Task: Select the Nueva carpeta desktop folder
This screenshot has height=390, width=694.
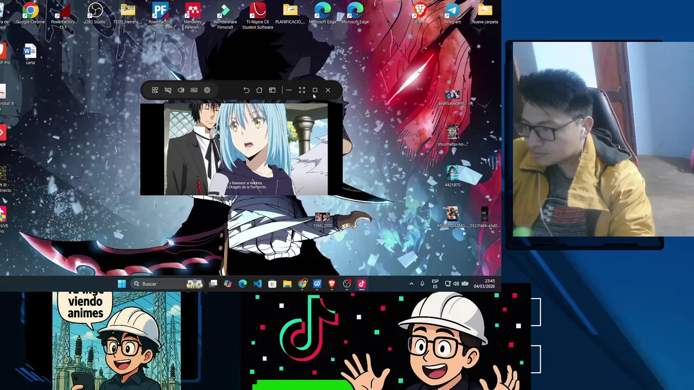Action: 485,14
